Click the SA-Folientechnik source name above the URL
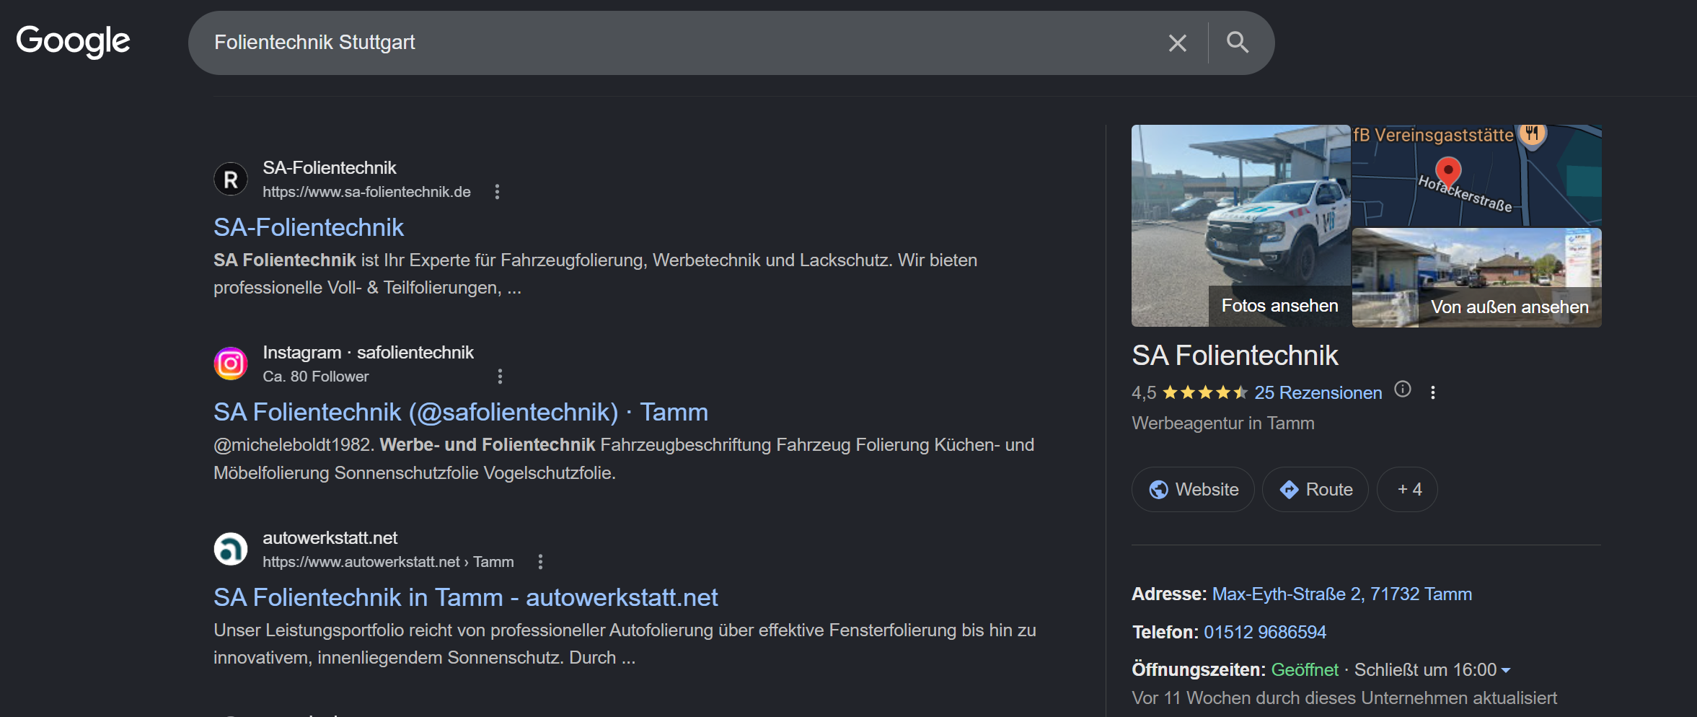 (330, 168)
